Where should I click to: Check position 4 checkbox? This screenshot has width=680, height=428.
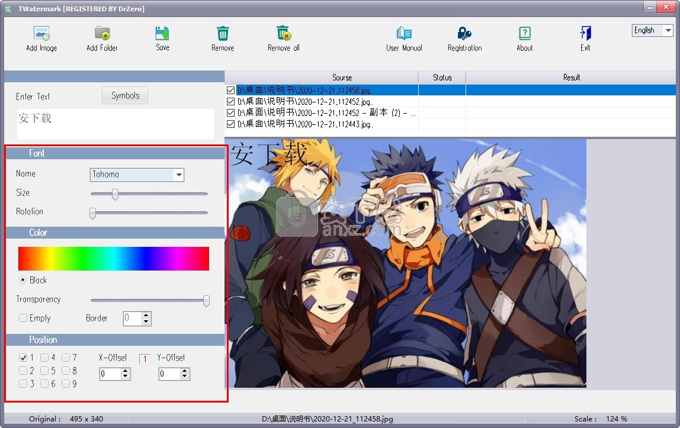point(44,358)
